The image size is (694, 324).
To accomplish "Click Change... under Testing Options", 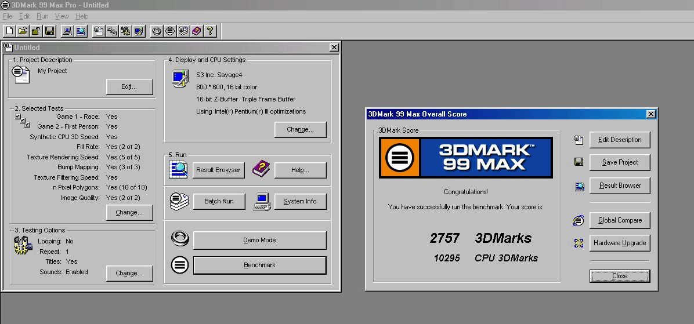I will click(129, 273).
